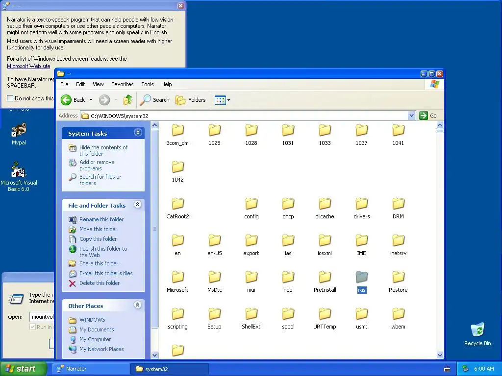The height and width of the screenshot is (376, 502).
Task: Click the Views icon in toolbar
Action: coord(220,100)
